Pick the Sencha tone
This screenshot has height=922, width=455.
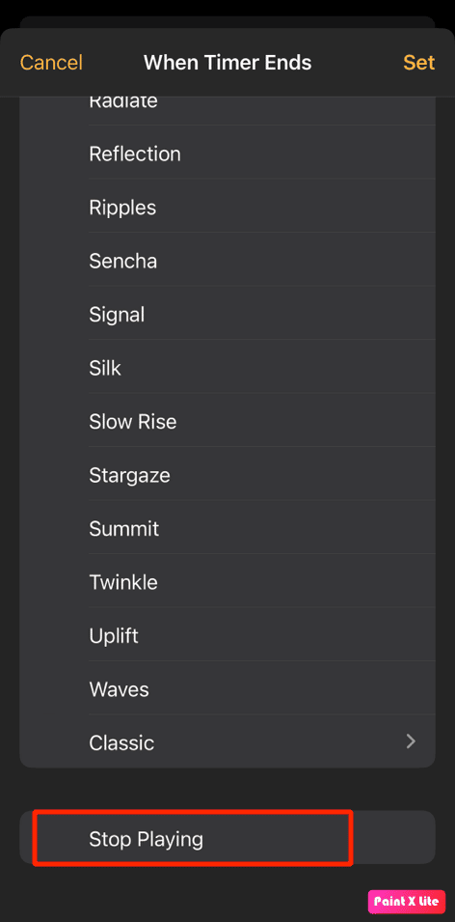tap(227, 261)
